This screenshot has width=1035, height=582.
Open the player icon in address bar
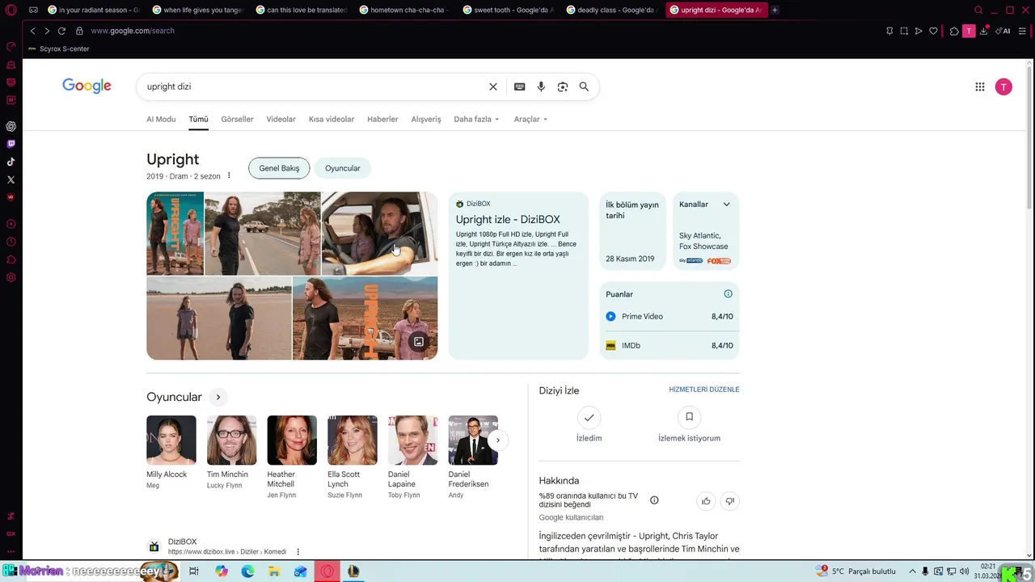coord(919,31)
